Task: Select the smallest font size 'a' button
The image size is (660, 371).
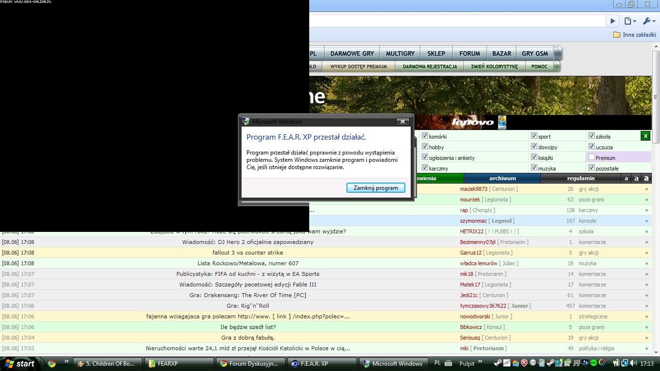Action: pyautogui.click(x=626, y=178)
